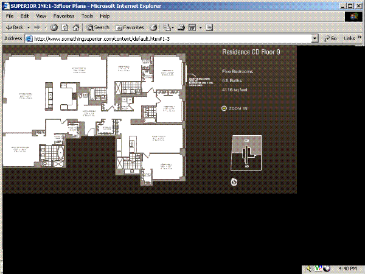The height and width of the screenshot is (274, 365).
Task: Select the AB section in building key plan
Action: 247,163
